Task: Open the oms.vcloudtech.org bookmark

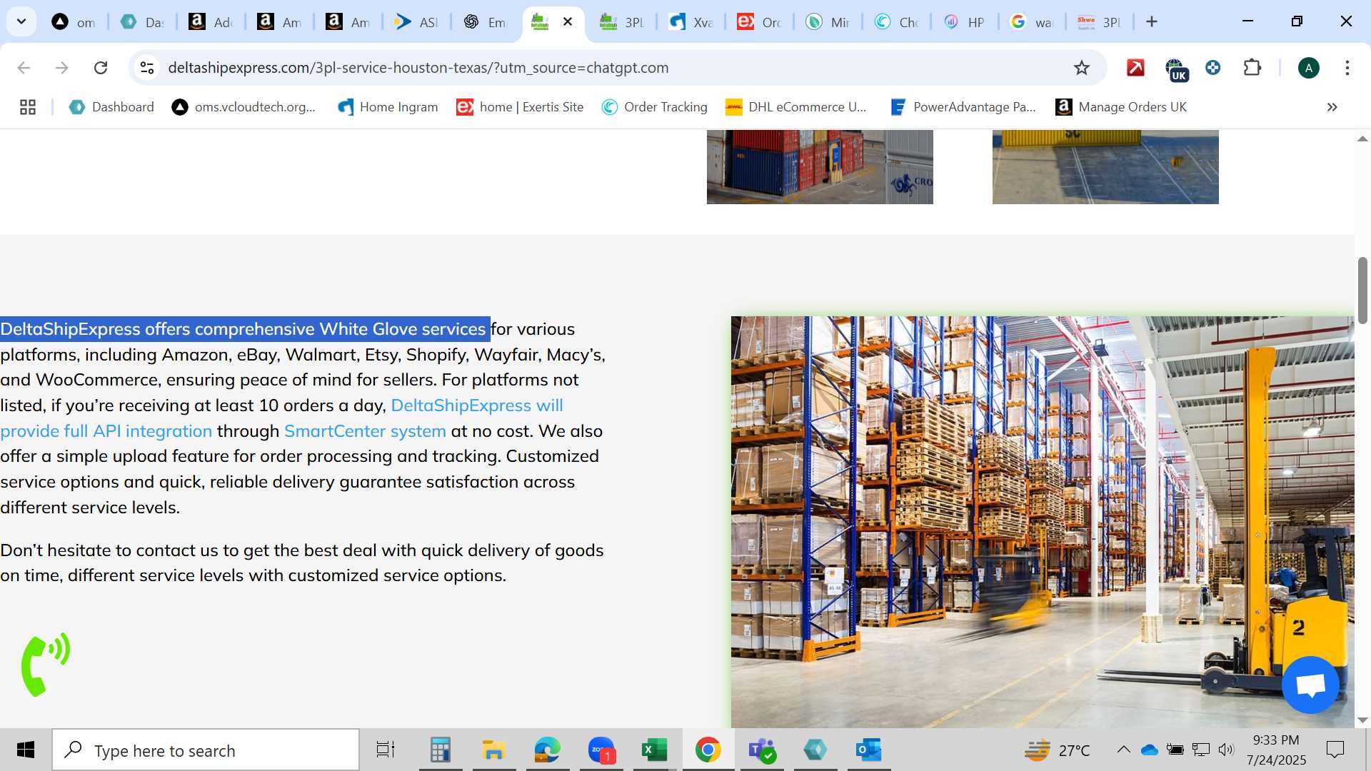Action: pos(243,107)
